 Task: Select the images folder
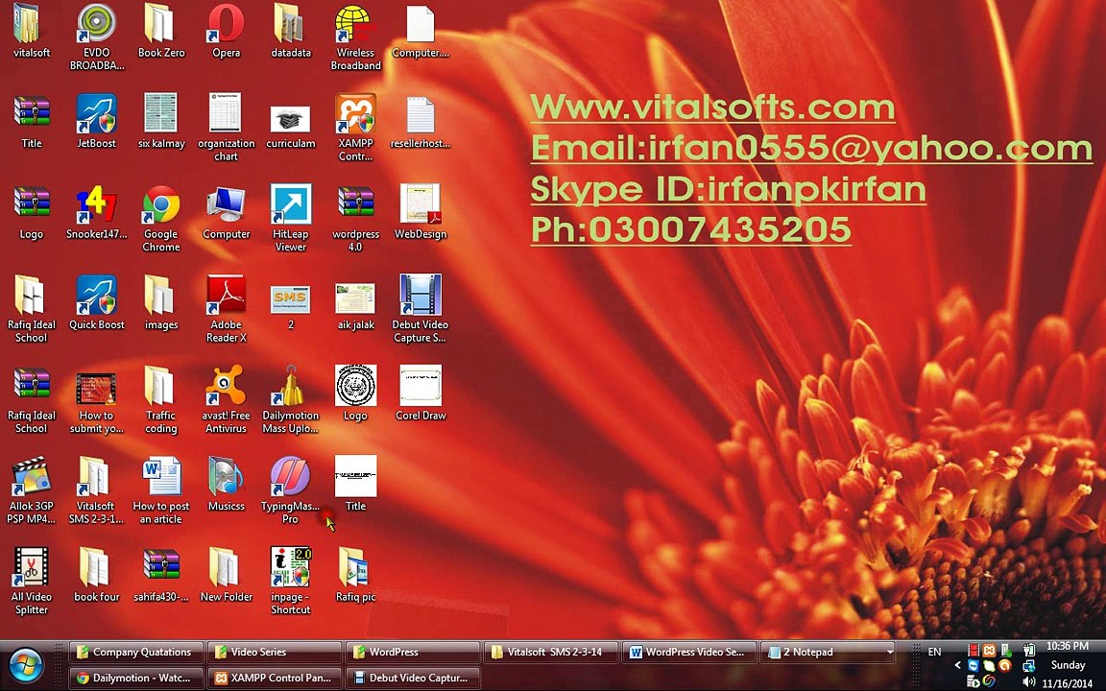pyautogui.click(x=161, y=303)
